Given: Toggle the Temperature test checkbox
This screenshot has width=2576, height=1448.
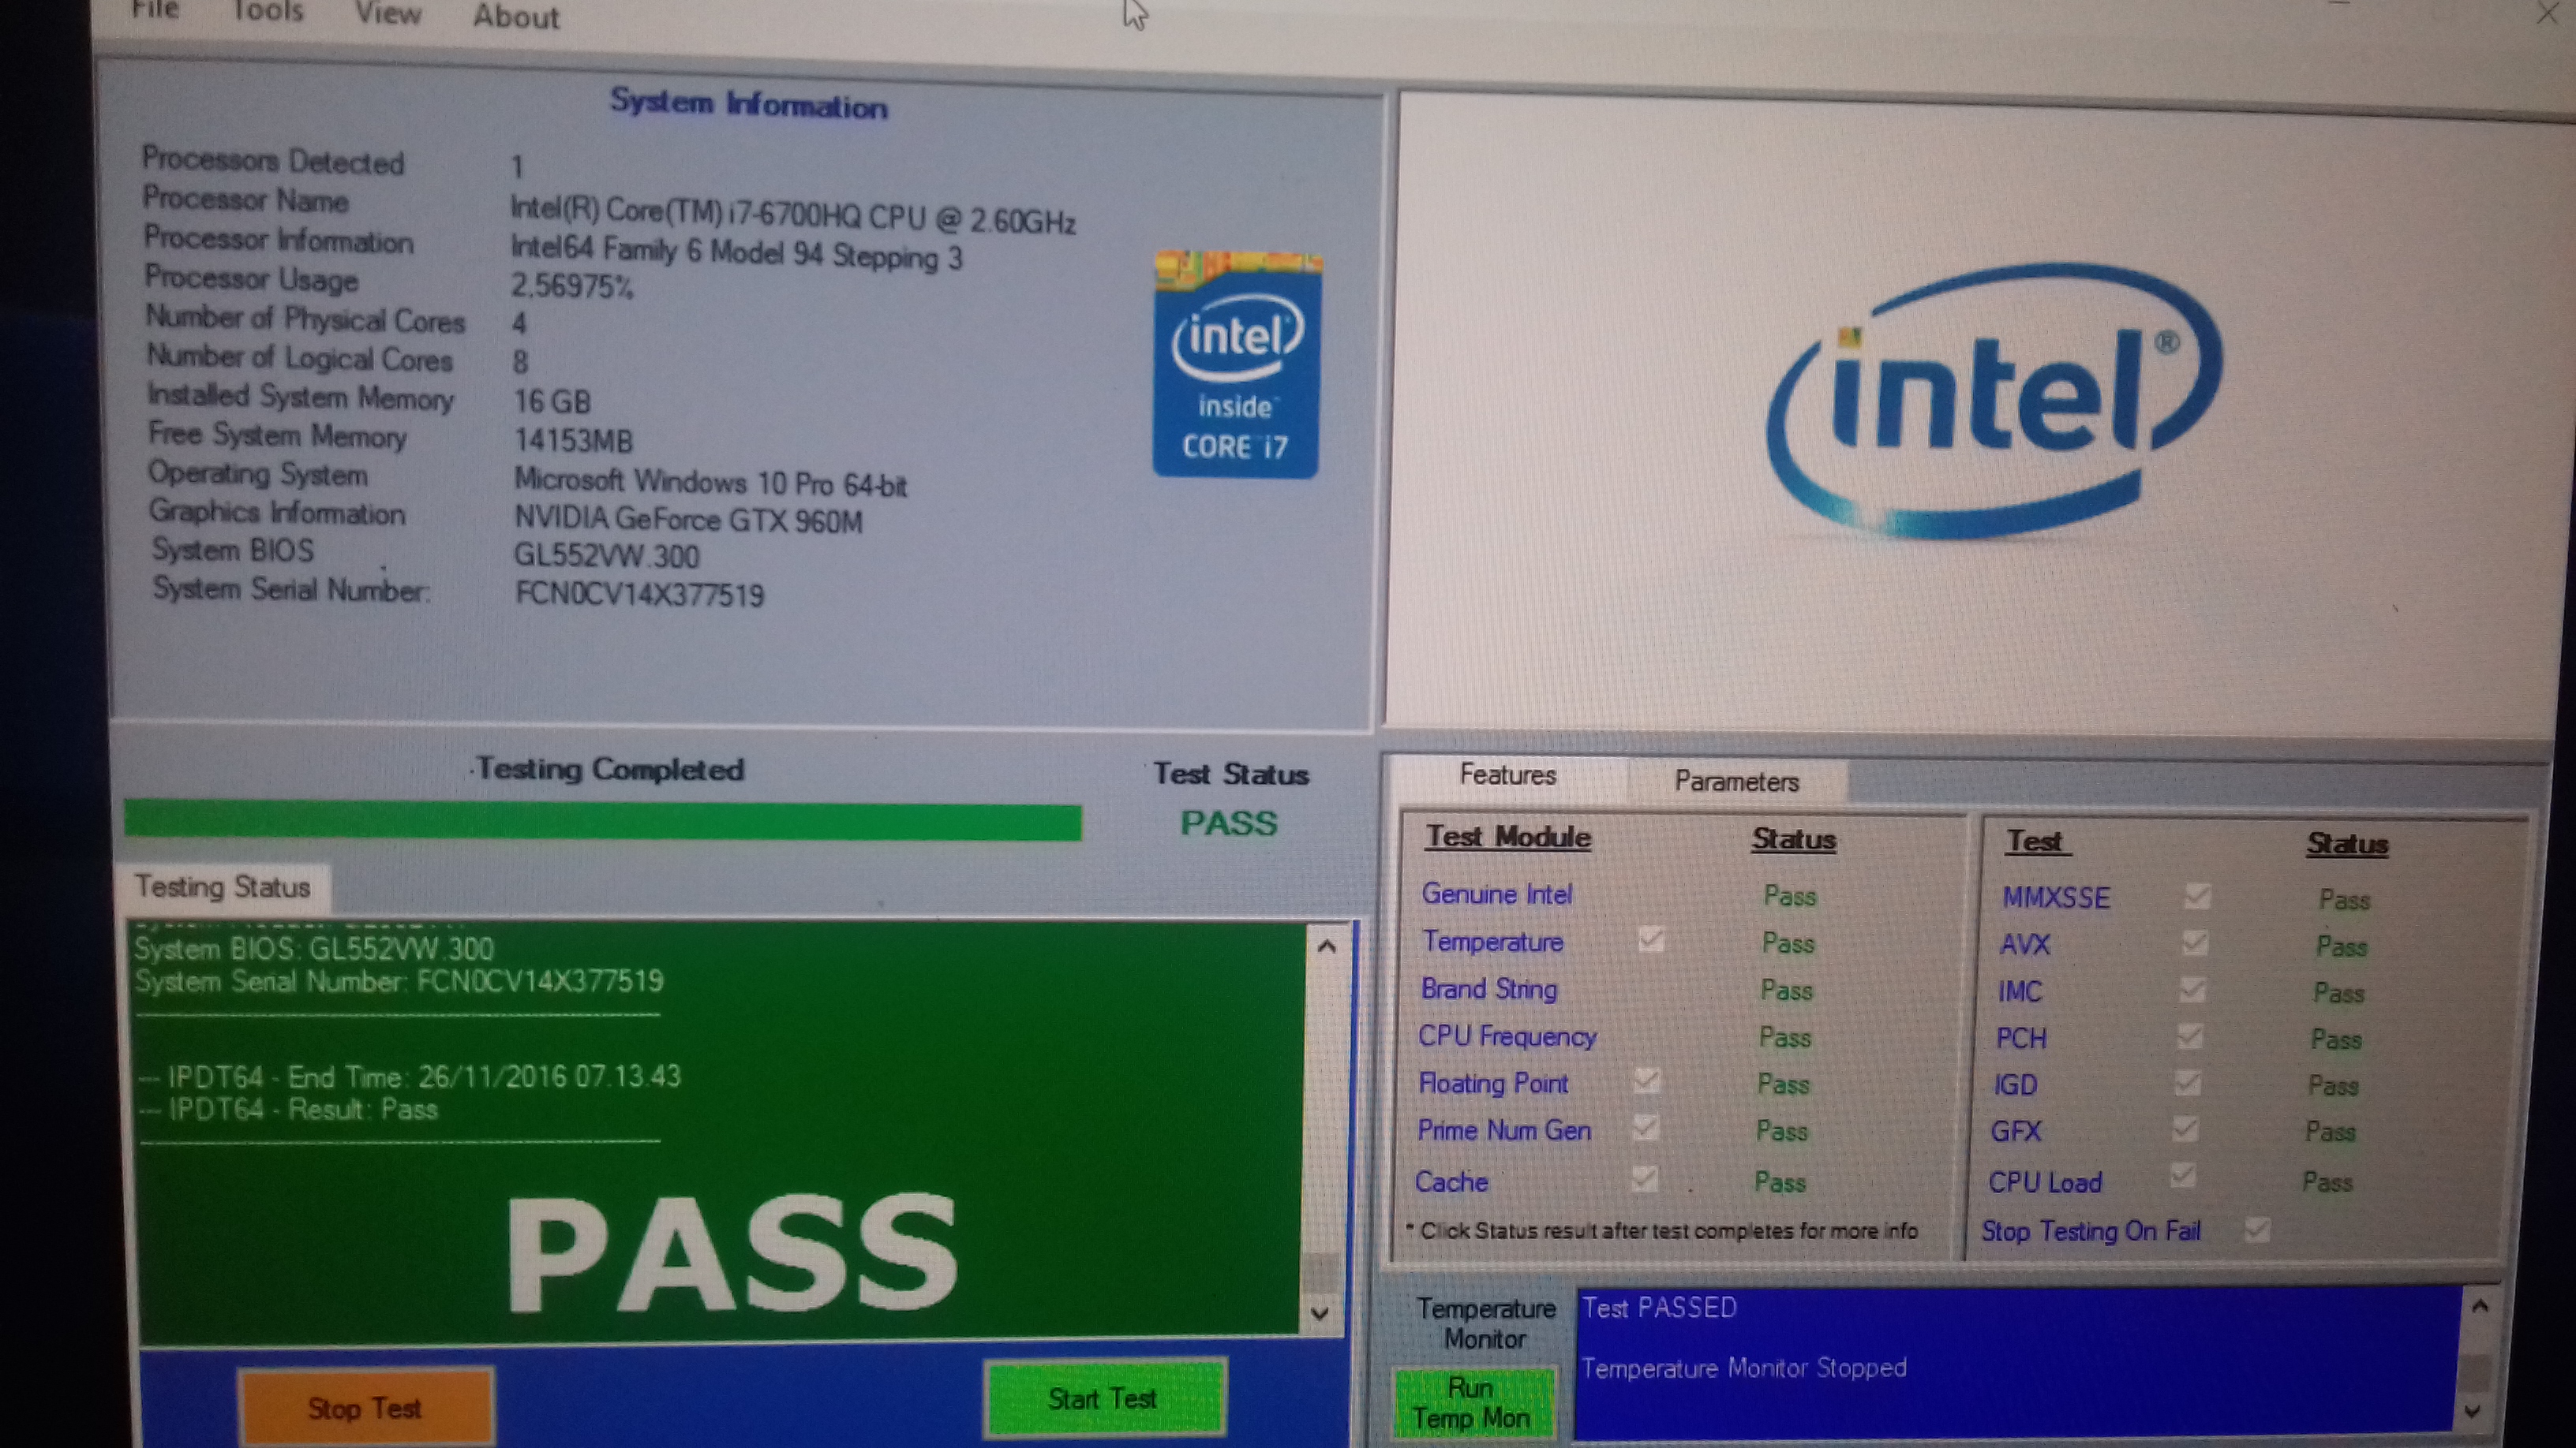Looking at the screenshot, I should 1651,939.
